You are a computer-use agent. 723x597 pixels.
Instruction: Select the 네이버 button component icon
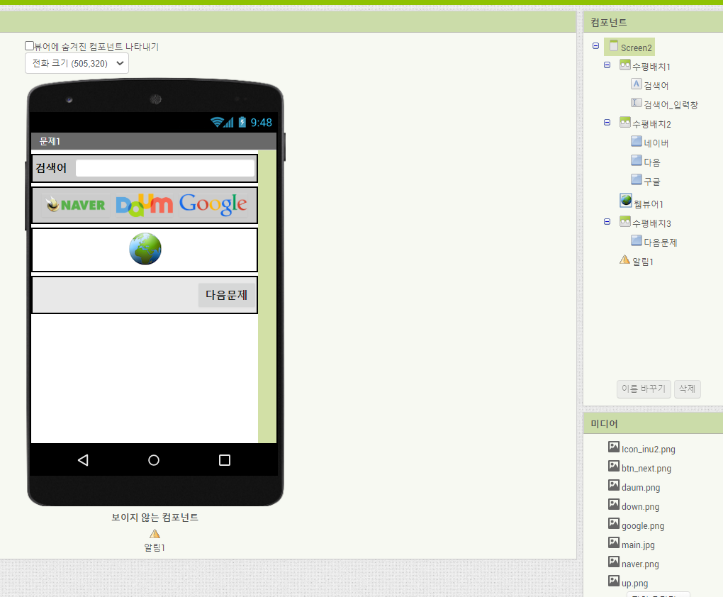(637, 141)
